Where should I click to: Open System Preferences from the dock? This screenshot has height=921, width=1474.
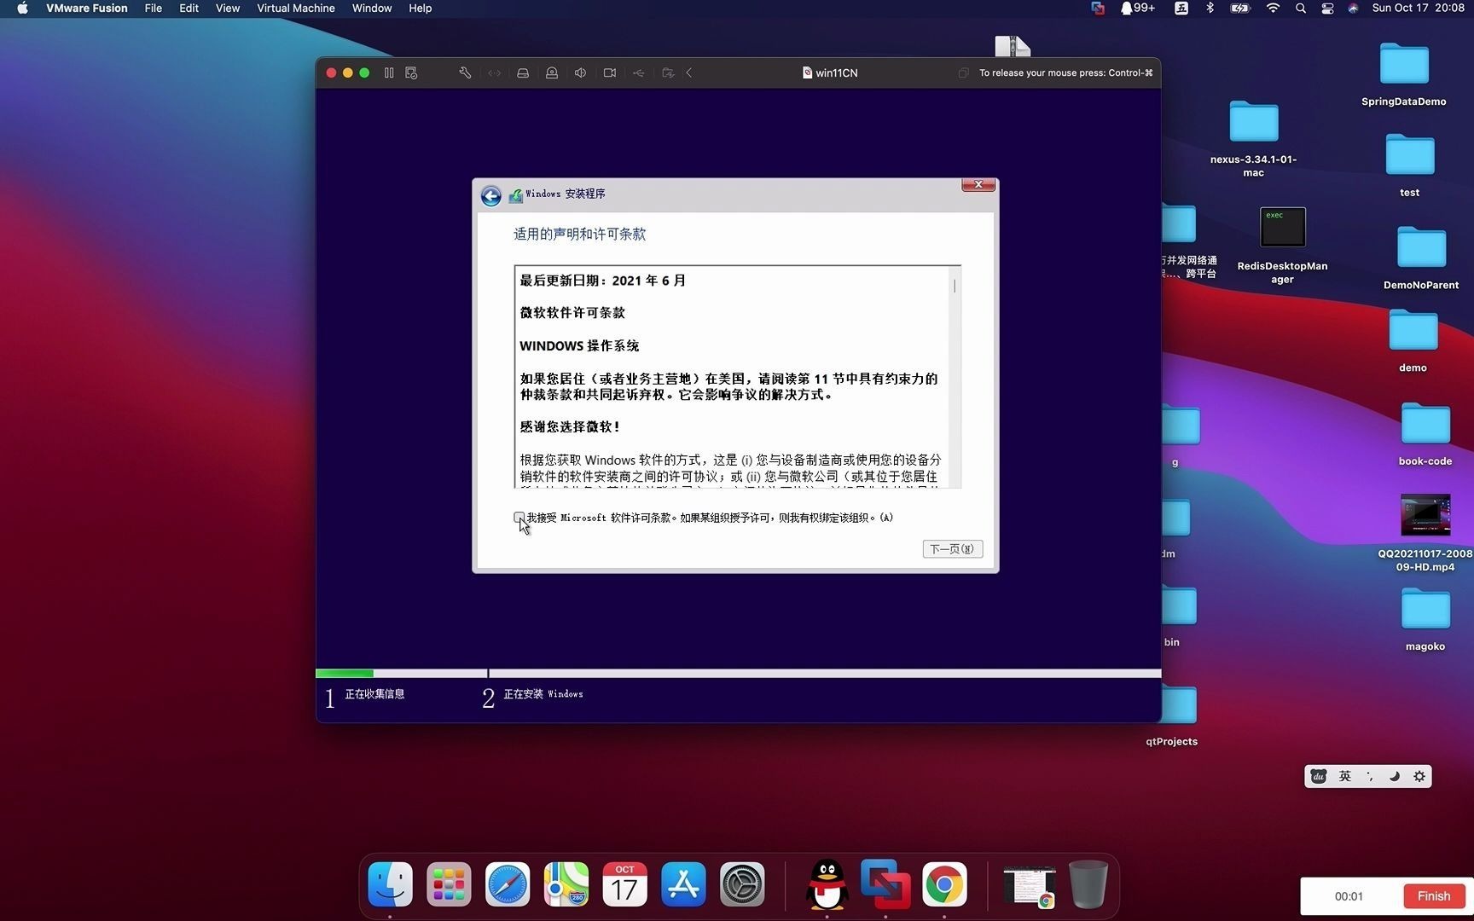(x=742, y=884)
